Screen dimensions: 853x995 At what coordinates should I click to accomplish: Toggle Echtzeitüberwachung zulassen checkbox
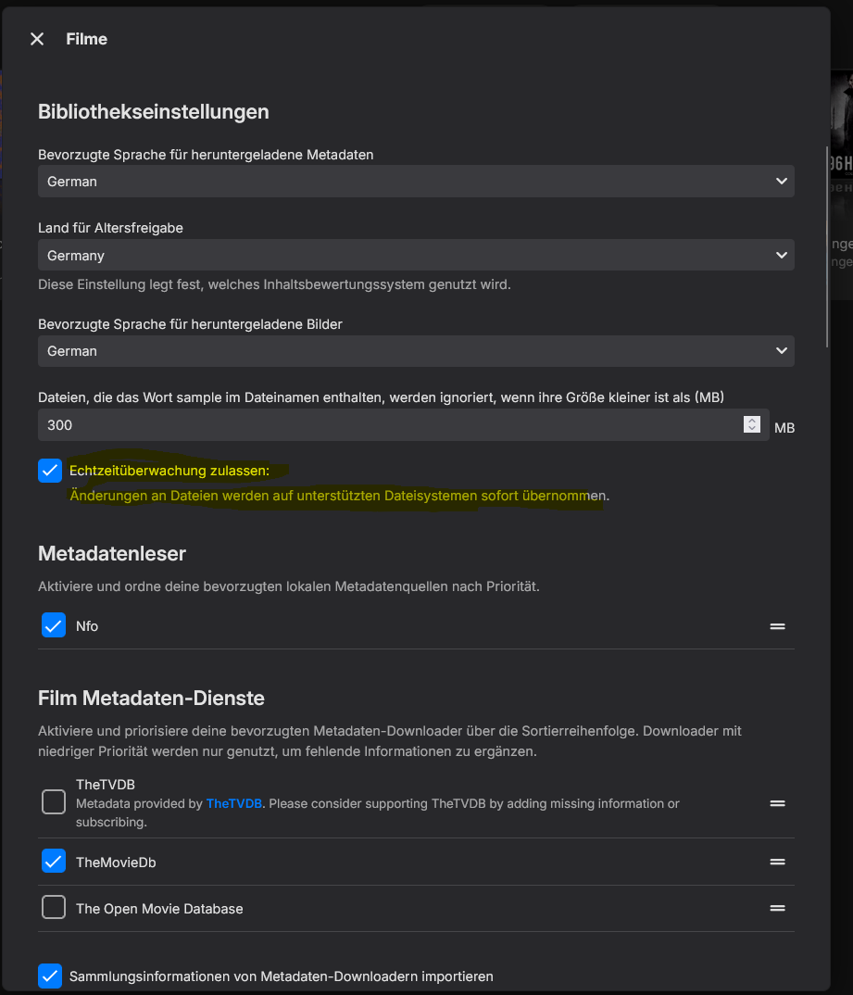pos(50,471)
